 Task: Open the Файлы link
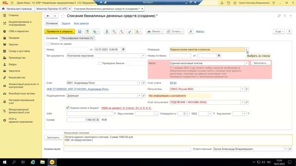coord(200,31)
